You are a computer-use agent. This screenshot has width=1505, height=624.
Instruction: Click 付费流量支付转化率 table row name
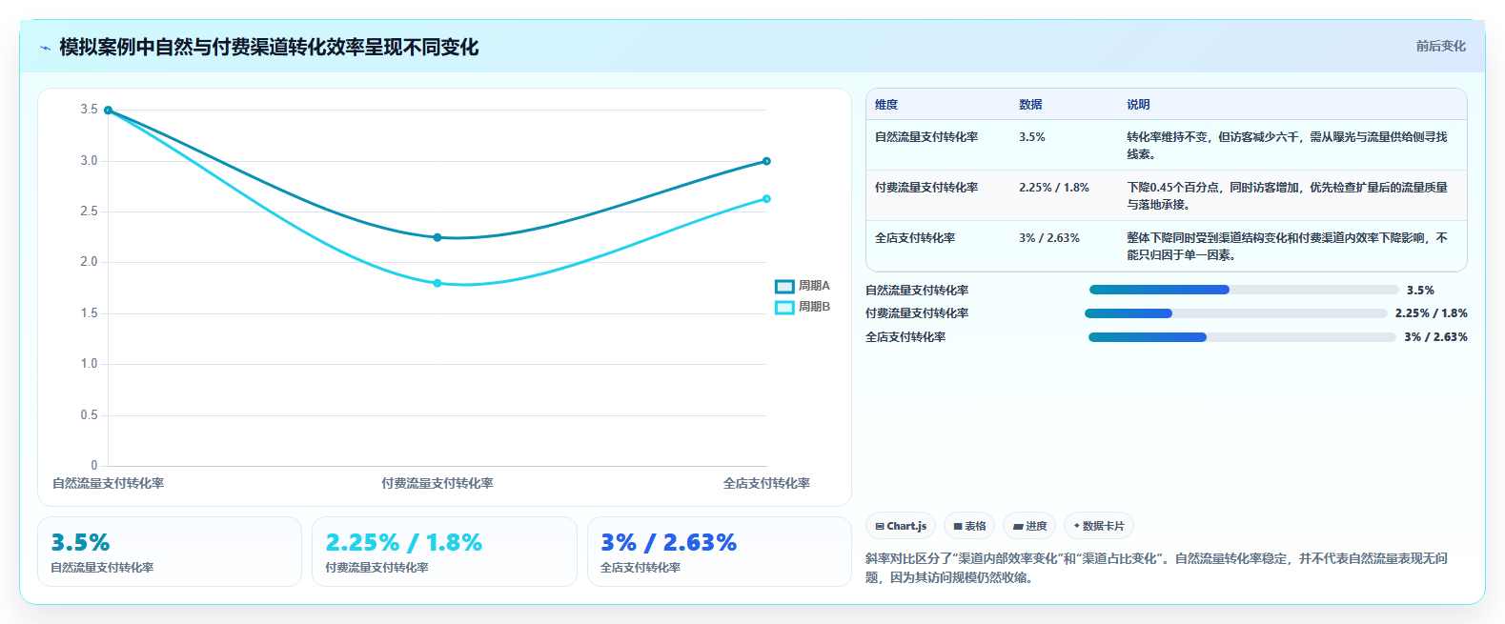click(x=926, y=188)
